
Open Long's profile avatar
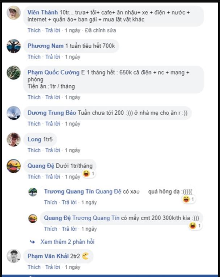coord(14,139)
